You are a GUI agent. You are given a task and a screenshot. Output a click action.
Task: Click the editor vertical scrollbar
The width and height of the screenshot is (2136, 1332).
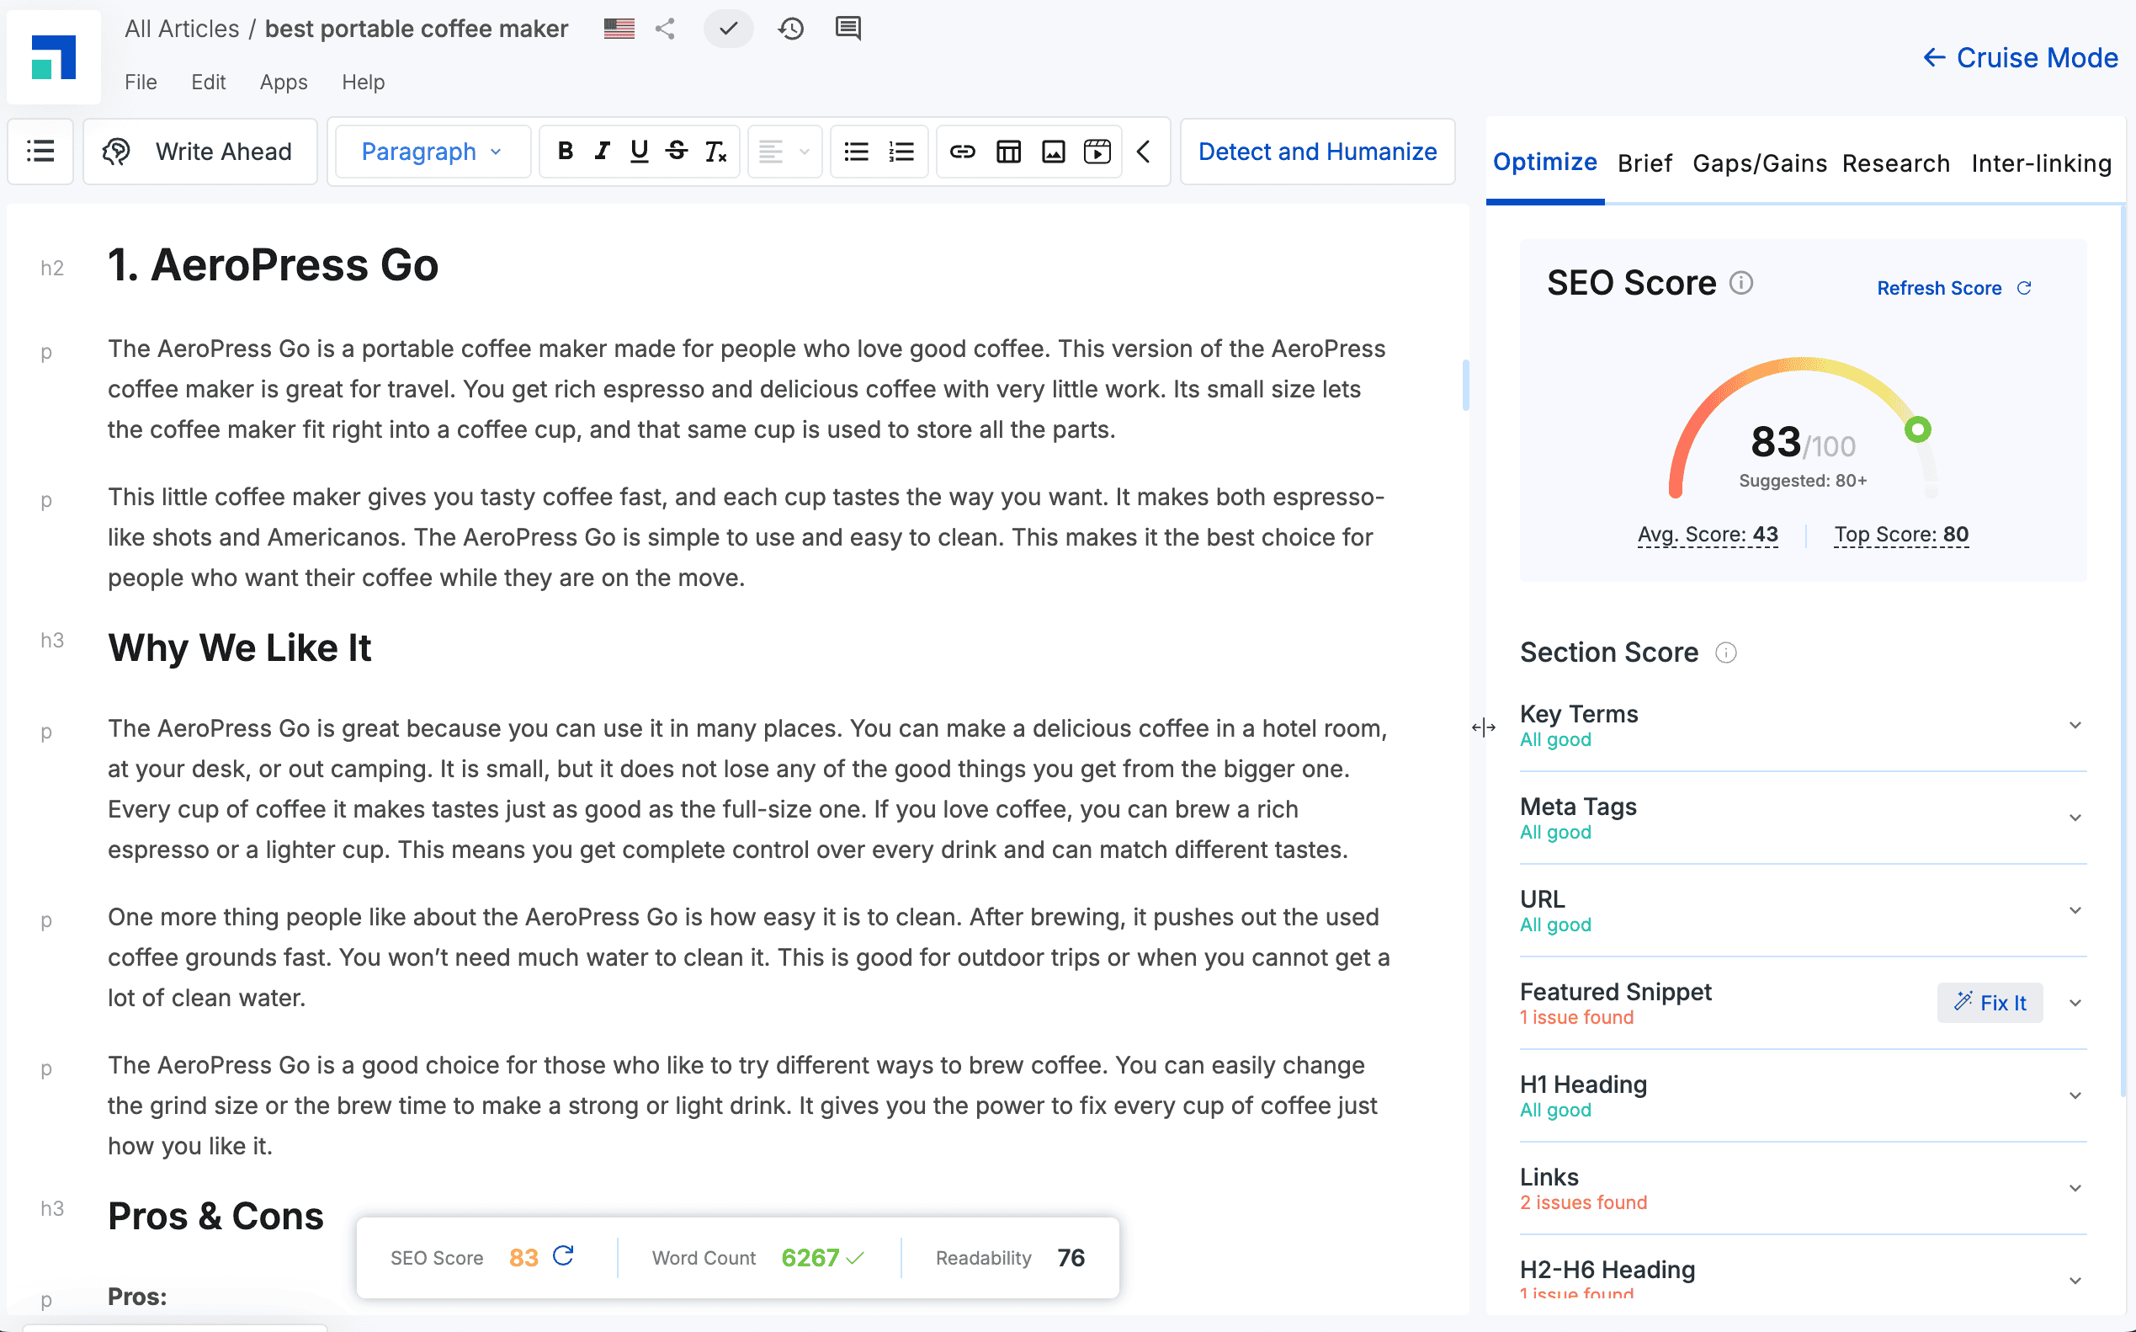[1466, 384]
